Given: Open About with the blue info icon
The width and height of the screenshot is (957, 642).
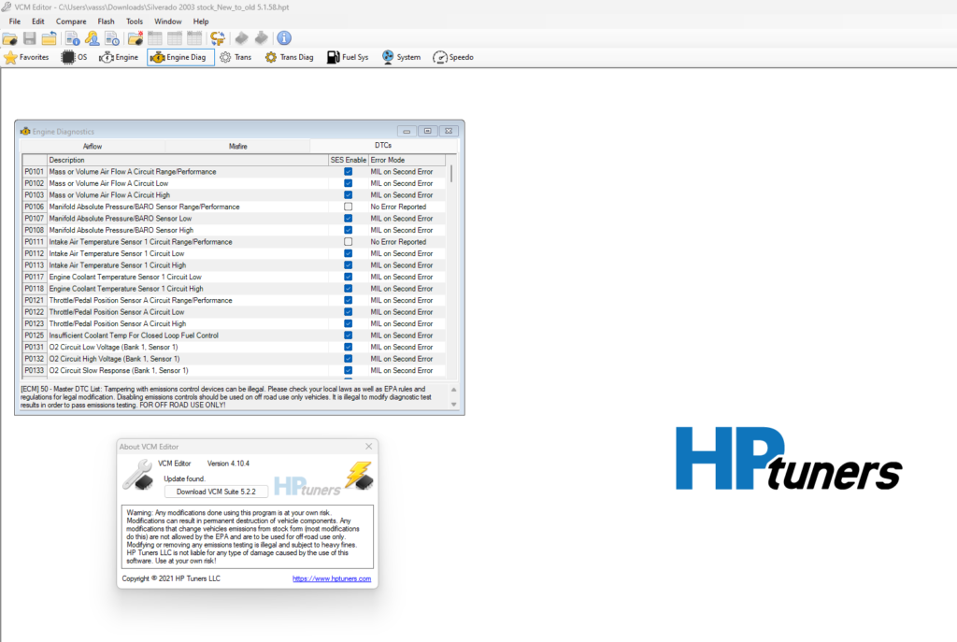Looking at the screenshot, I should 284,38.
